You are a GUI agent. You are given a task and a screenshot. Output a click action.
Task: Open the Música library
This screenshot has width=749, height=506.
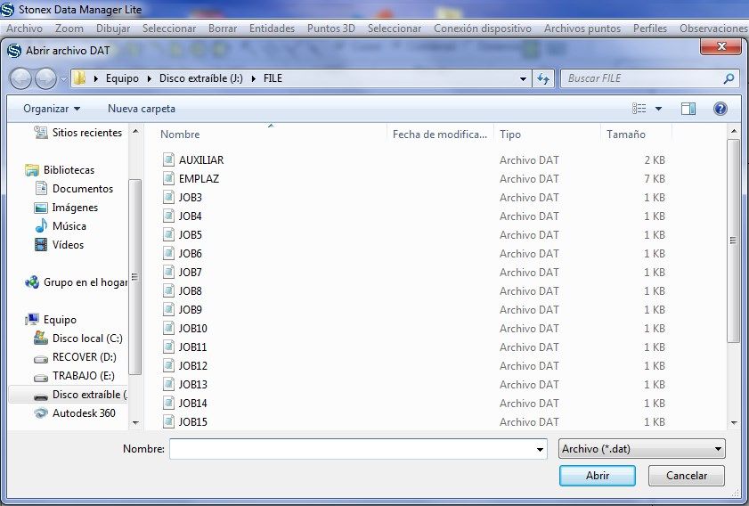(x=61, y=226)
